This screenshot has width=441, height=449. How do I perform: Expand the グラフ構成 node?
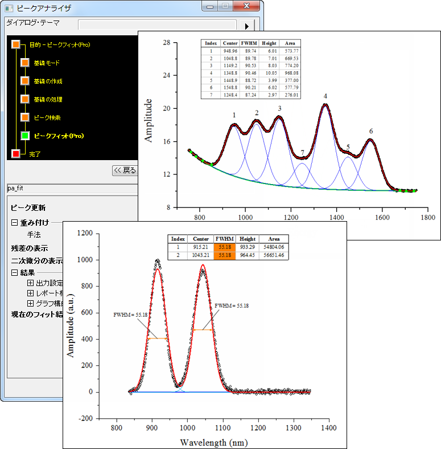click(30, 303)
